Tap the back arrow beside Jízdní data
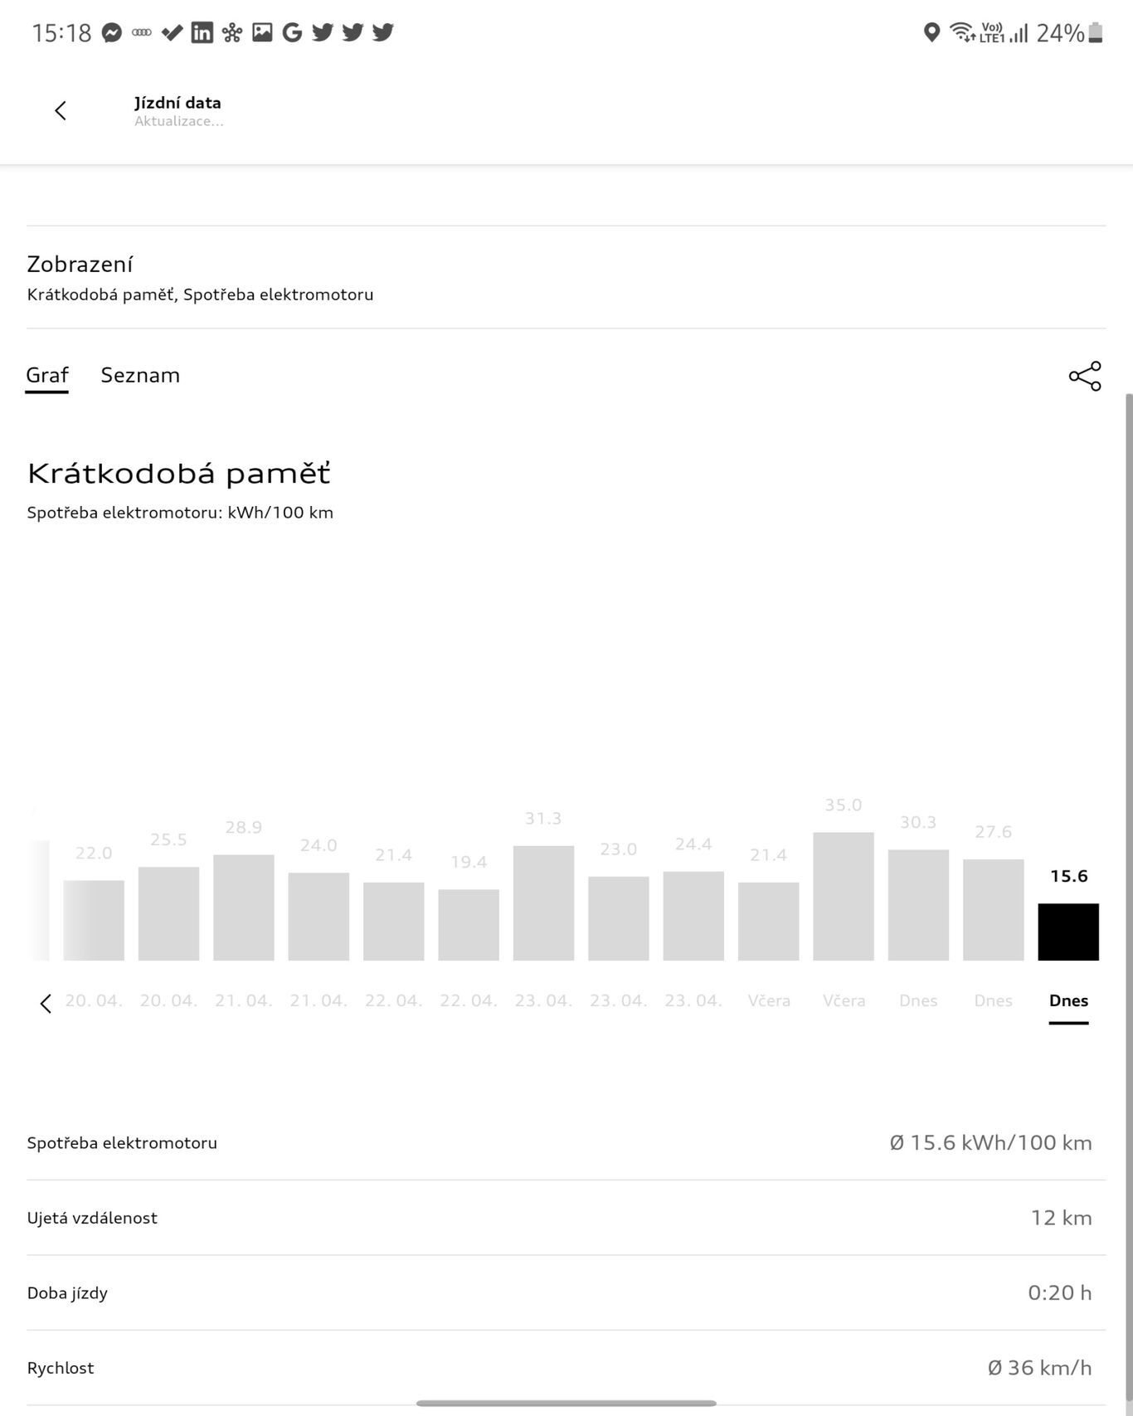The image size is (1133, 1416). 61,110
